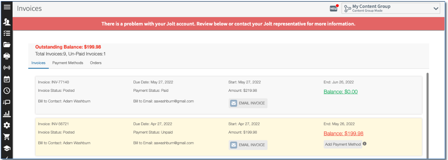
Task: Open the checklists sidebar icon
Action: click(7, 33)
